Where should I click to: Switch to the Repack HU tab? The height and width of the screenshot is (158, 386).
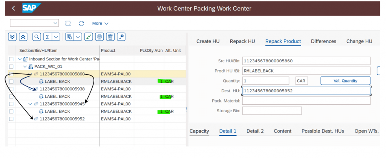242,41
